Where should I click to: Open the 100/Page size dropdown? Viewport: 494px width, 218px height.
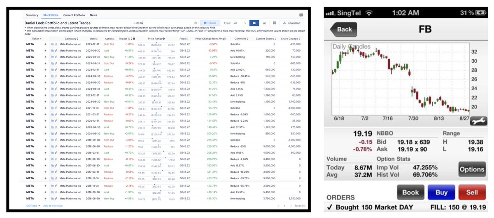click(33, 205)
